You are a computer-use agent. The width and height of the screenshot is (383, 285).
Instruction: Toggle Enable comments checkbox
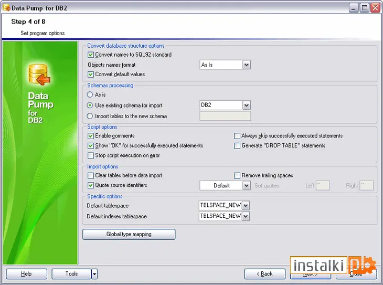91,136
